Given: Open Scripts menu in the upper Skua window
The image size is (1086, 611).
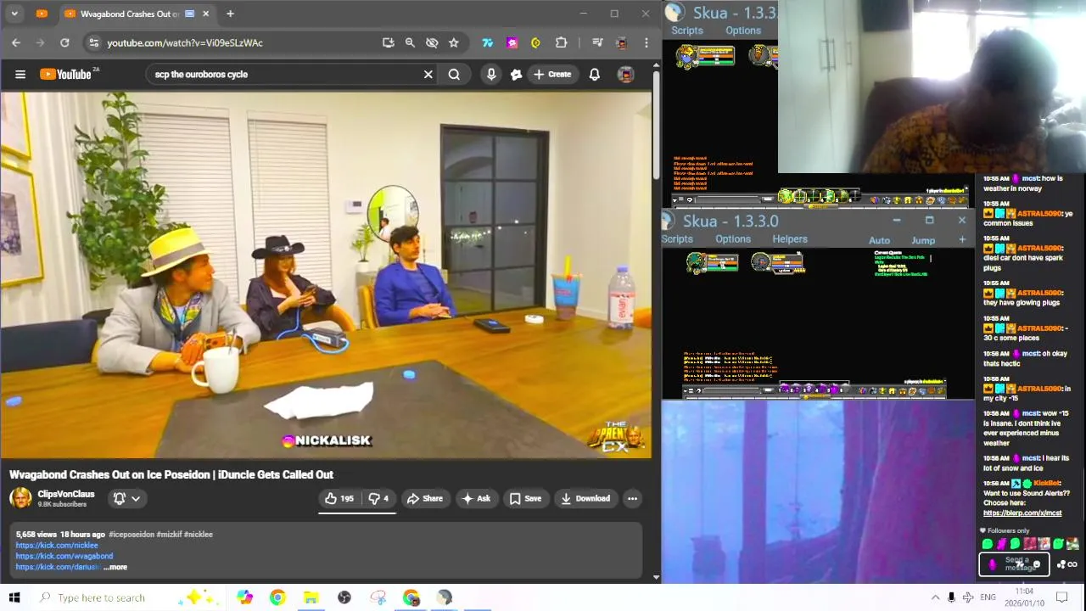Looking at the screenshot, I should [687, 31].
